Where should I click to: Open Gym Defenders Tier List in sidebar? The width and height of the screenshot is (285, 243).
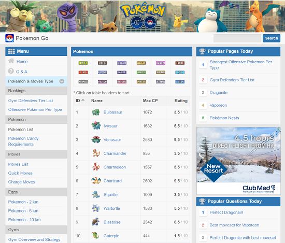31,101
